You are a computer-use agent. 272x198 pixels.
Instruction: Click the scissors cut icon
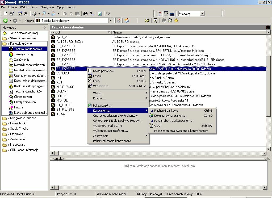[71, 14]
